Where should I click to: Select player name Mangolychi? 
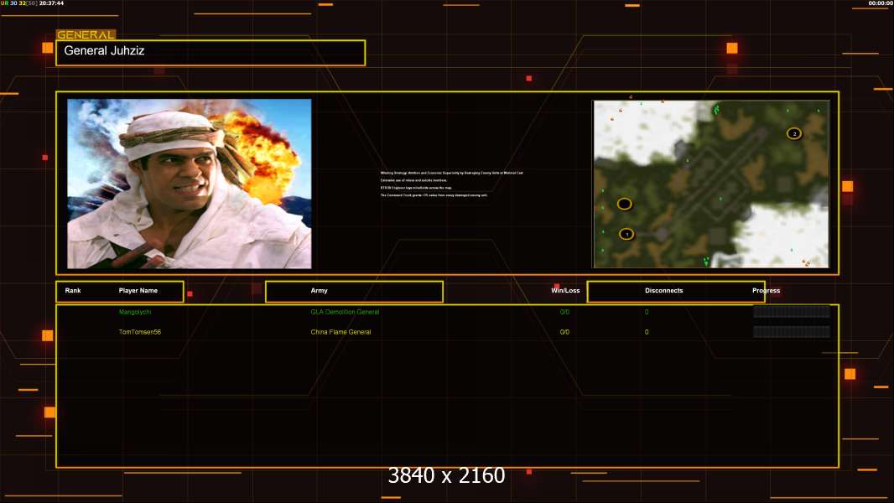tap(135, 312)
